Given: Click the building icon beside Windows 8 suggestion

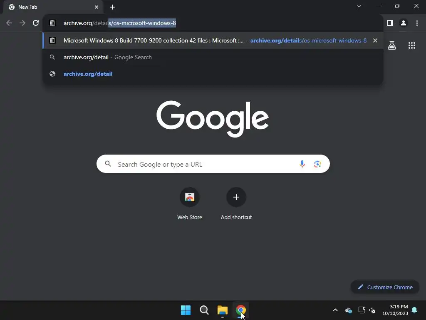Looking at the screenshot, I should tap(52, 40).
